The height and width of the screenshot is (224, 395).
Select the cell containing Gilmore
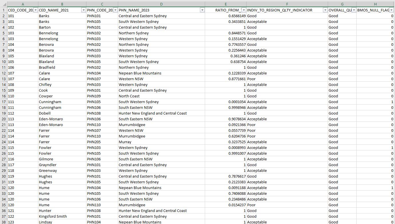62,159
